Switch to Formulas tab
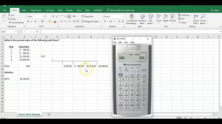222x124 pixels. (50, 10)
